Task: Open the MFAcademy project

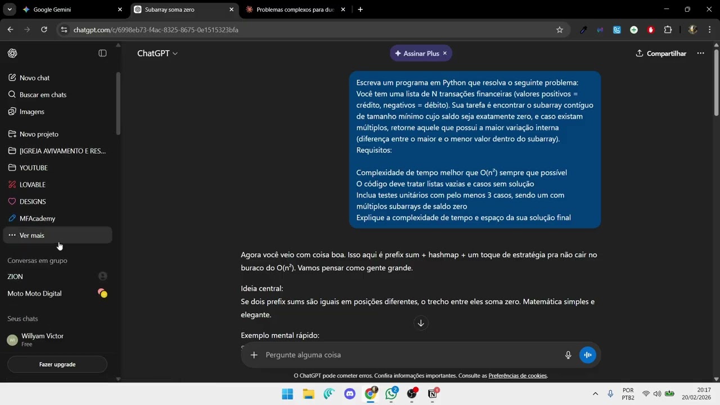Action: click(x=57, y=218)
